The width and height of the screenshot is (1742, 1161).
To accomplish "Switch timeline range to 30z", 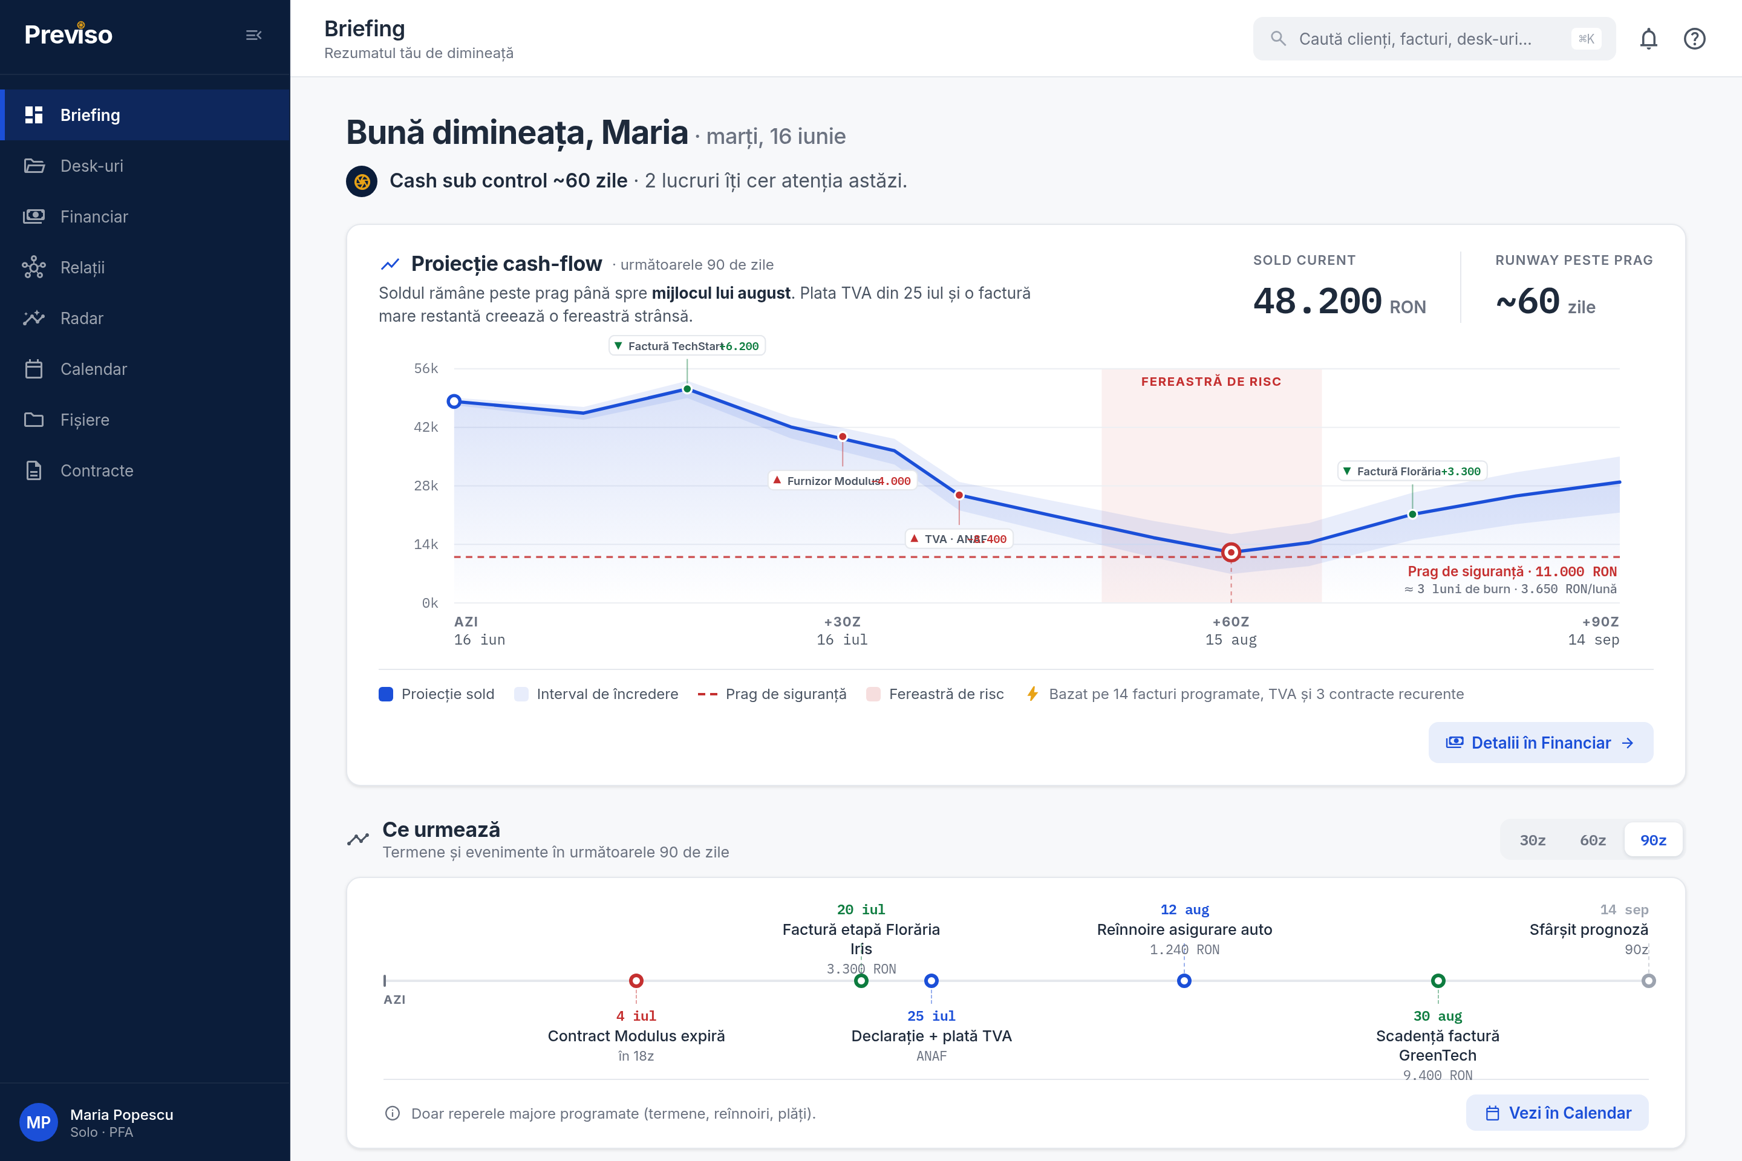I will (1532, 841).
